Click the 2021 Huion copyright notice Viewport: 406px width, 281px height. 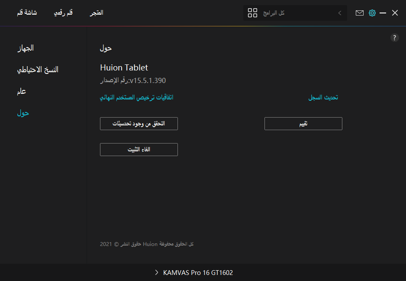pyautogui.click(x=147, y=244)
